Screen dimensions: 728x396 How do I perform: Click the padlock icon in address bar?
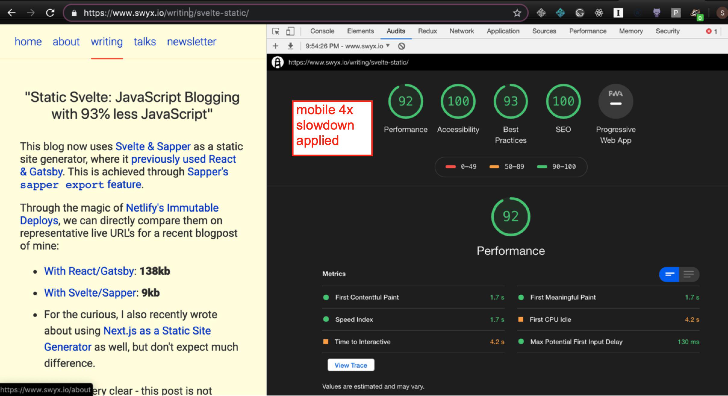pyautogui.click(x=74, y=13)
